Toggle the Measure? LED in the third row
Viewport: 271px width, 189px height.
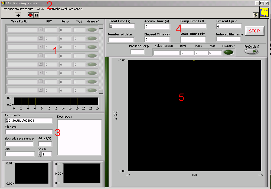coord(92,47)
